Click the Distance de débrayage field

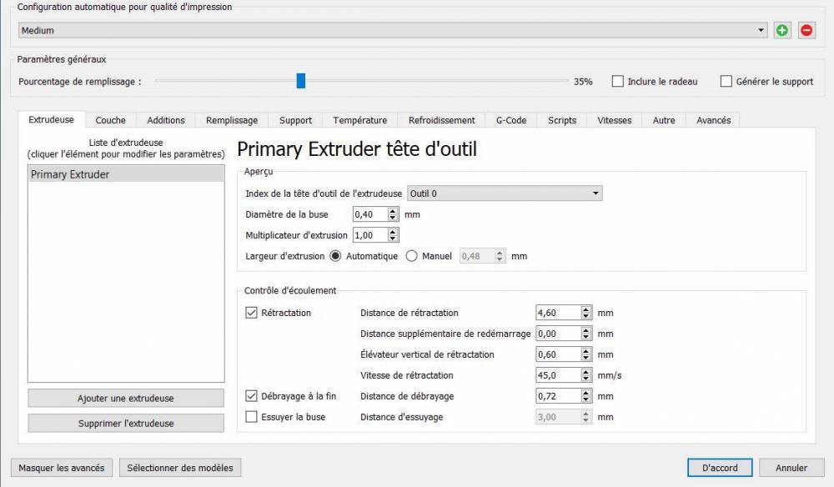558,396
